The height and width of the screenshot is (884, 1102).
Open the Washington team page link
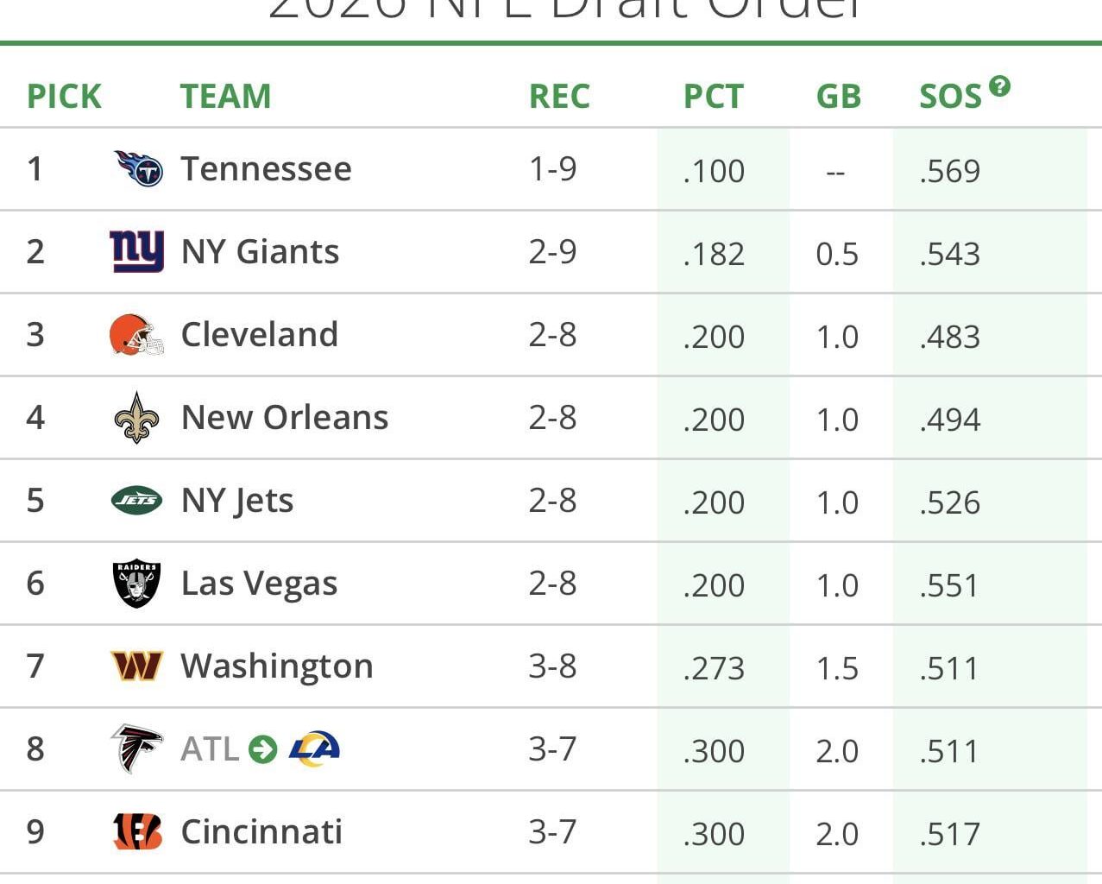click(x=275, y=666)
